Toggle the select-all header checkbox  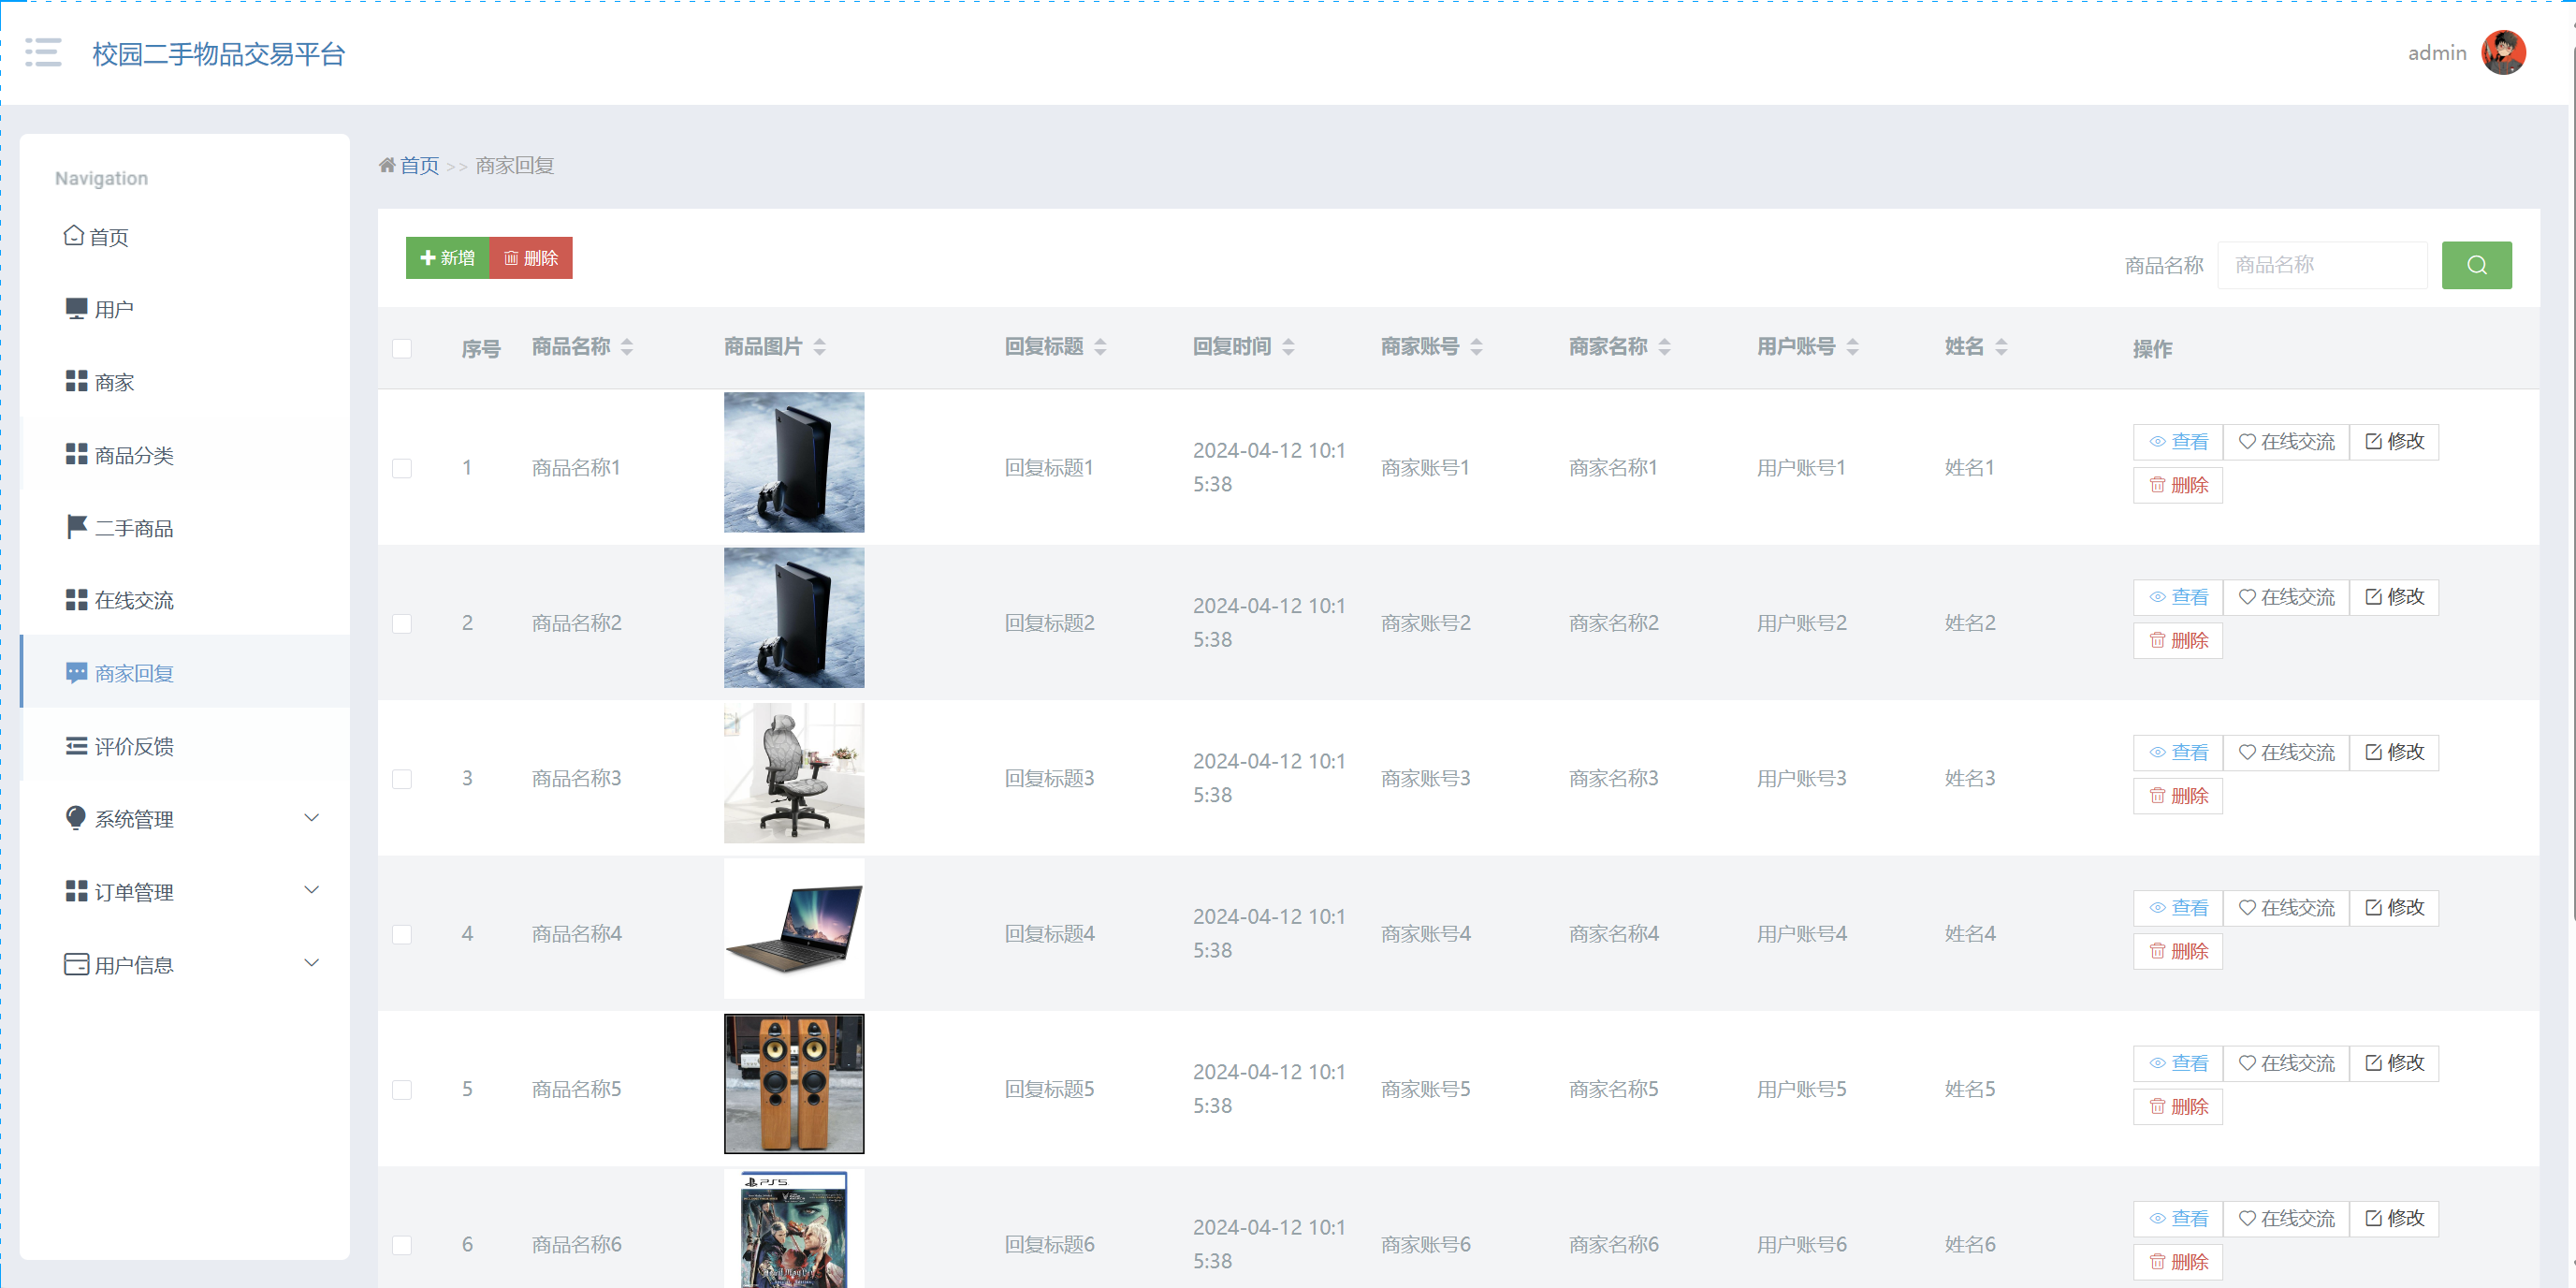(x=402, y=348)
